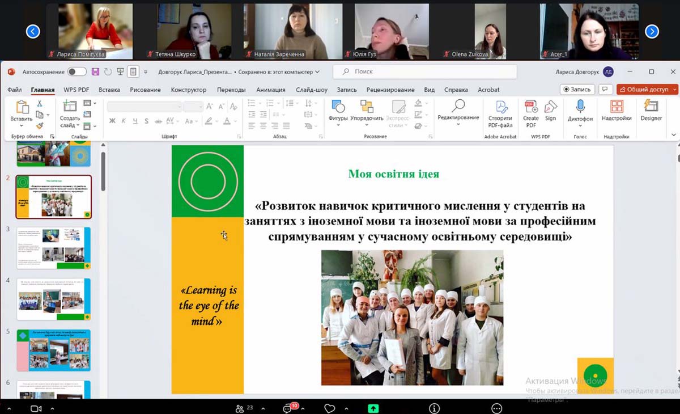Toggle the Zoom video camera

pyautogui.click(x=36, y=408)
